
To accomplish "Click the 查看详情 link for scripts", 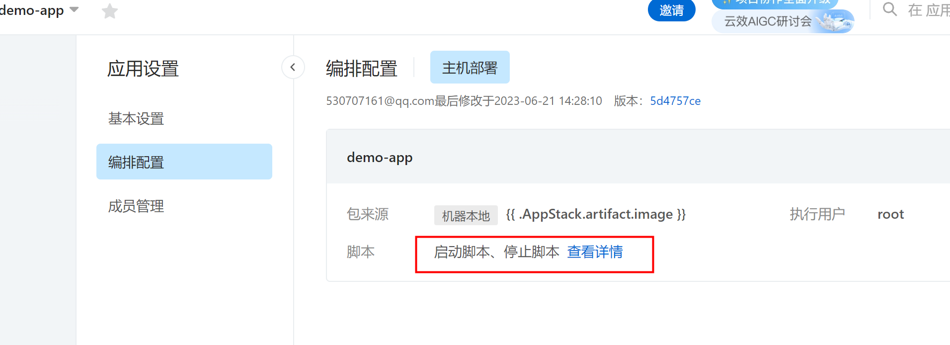I will pyautogui.click(x=595, y=252).
